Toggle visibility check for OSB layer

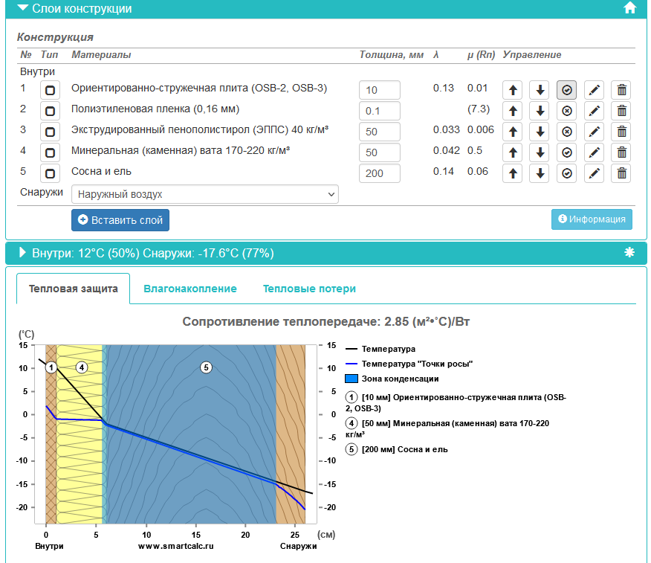(567, 90)
